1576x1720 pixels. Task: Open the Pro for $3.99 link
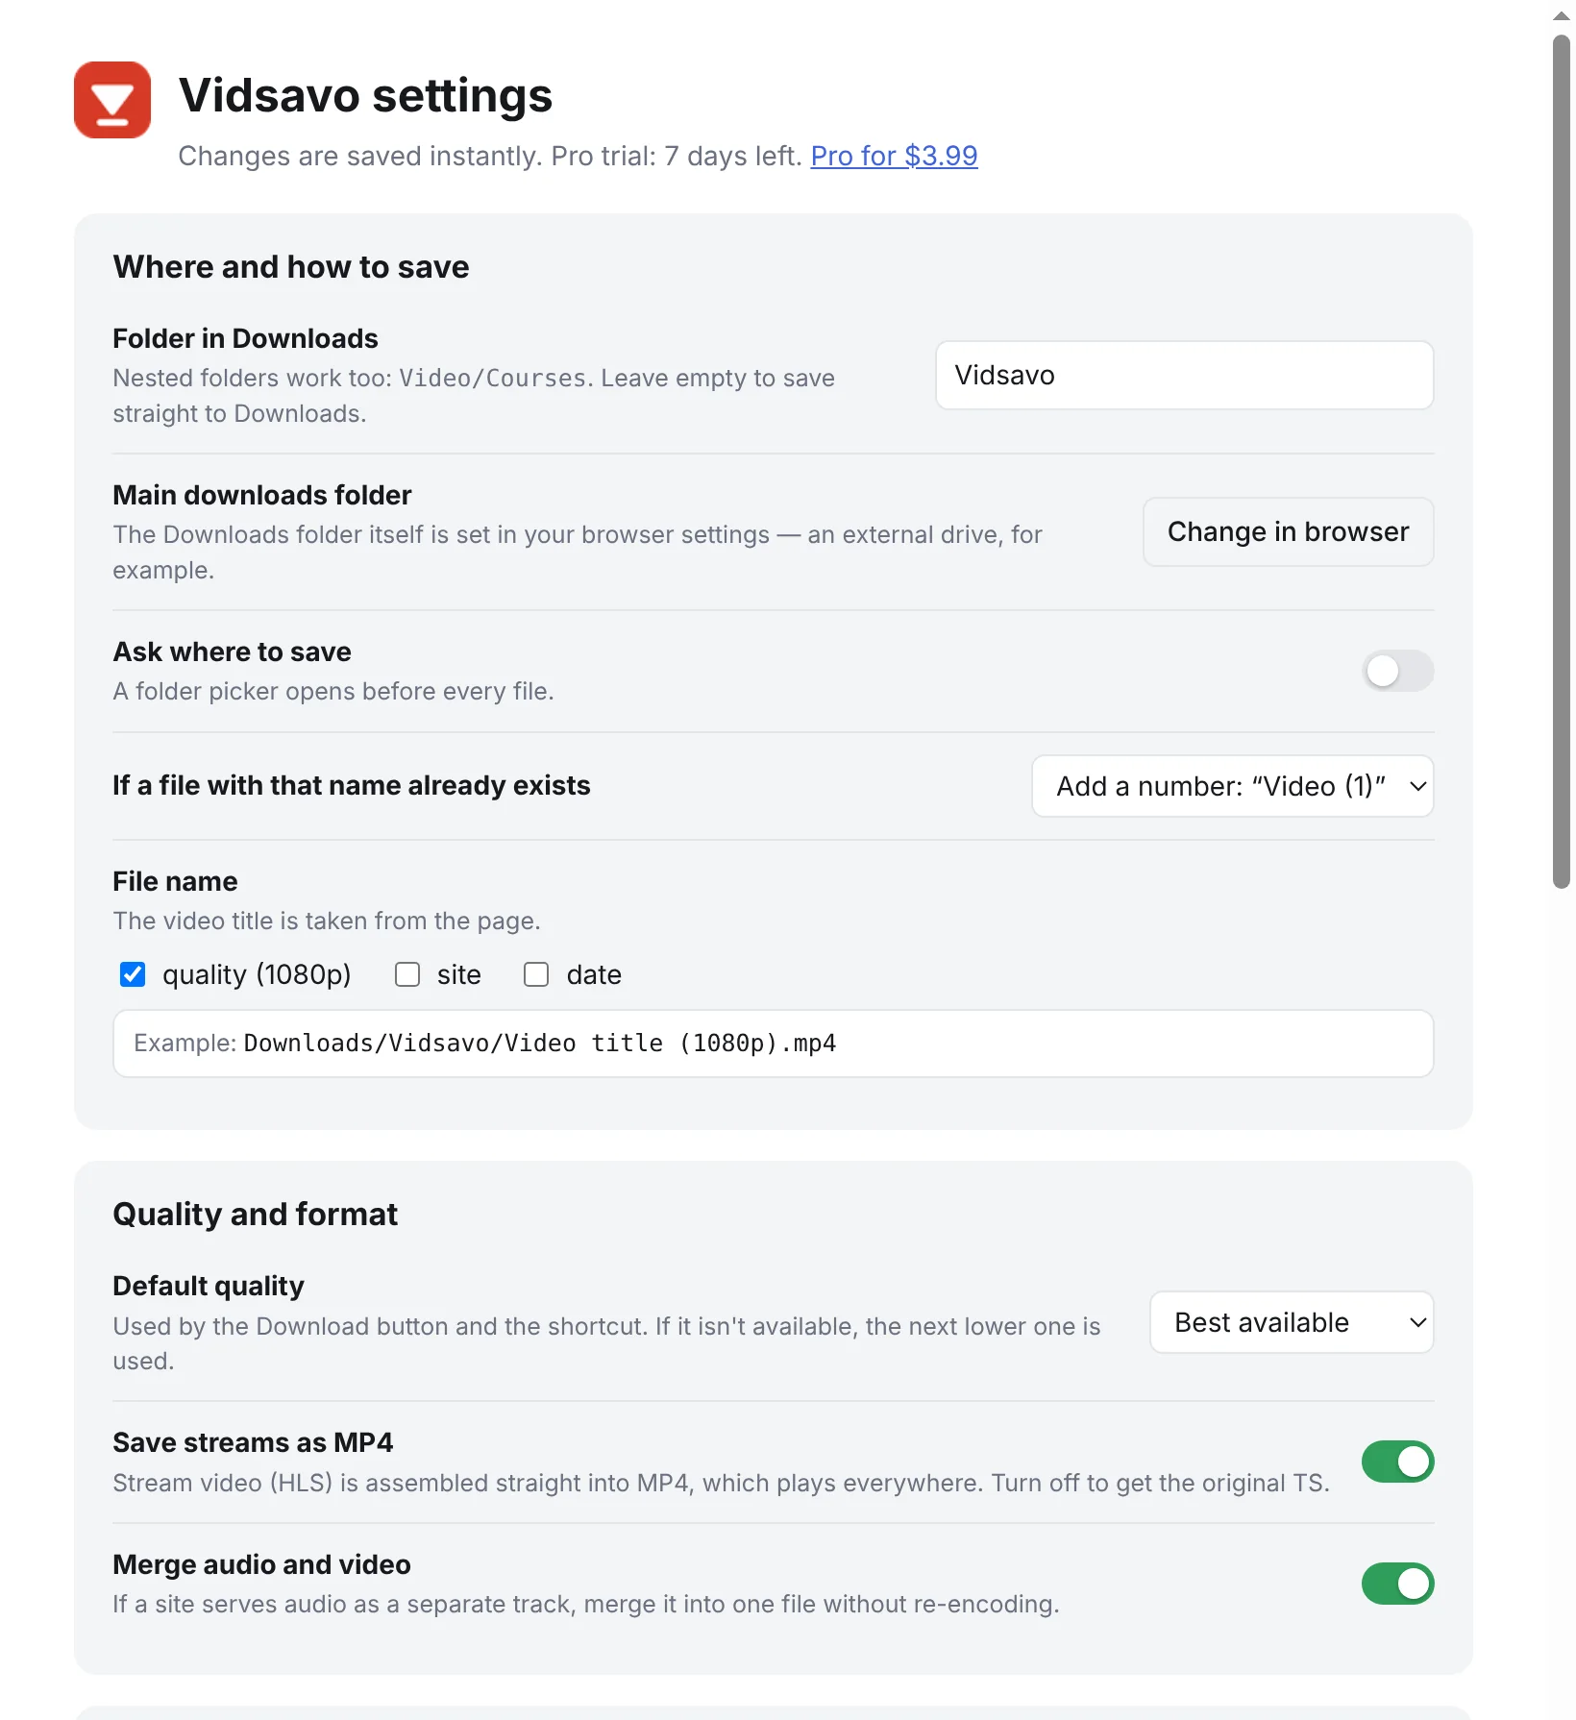tap(894, 156)
